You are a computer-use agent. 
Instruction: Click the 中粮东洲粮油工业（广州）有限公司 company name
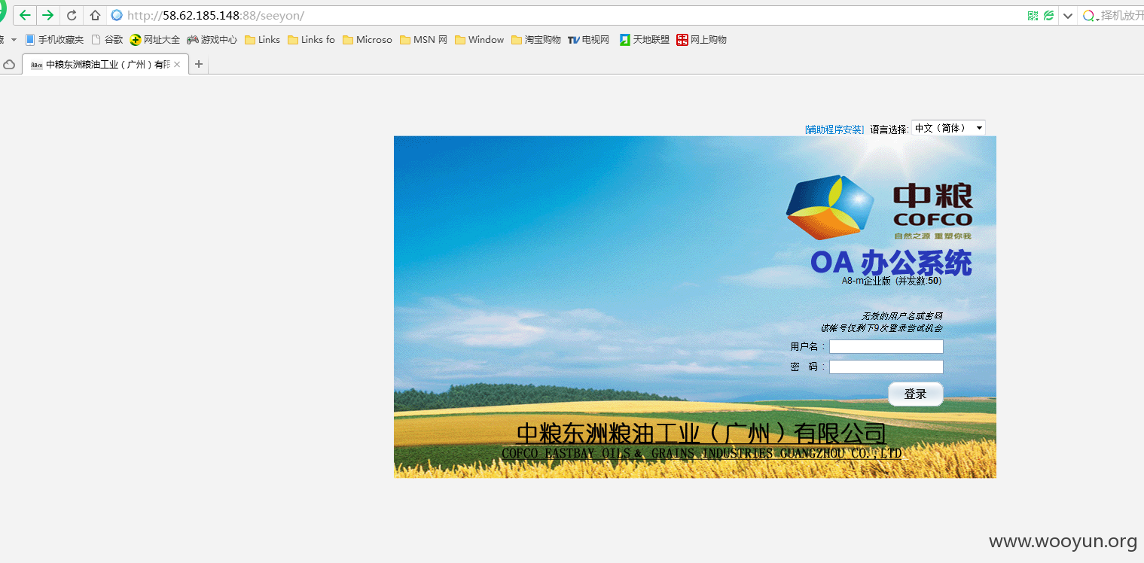[701, 434]
